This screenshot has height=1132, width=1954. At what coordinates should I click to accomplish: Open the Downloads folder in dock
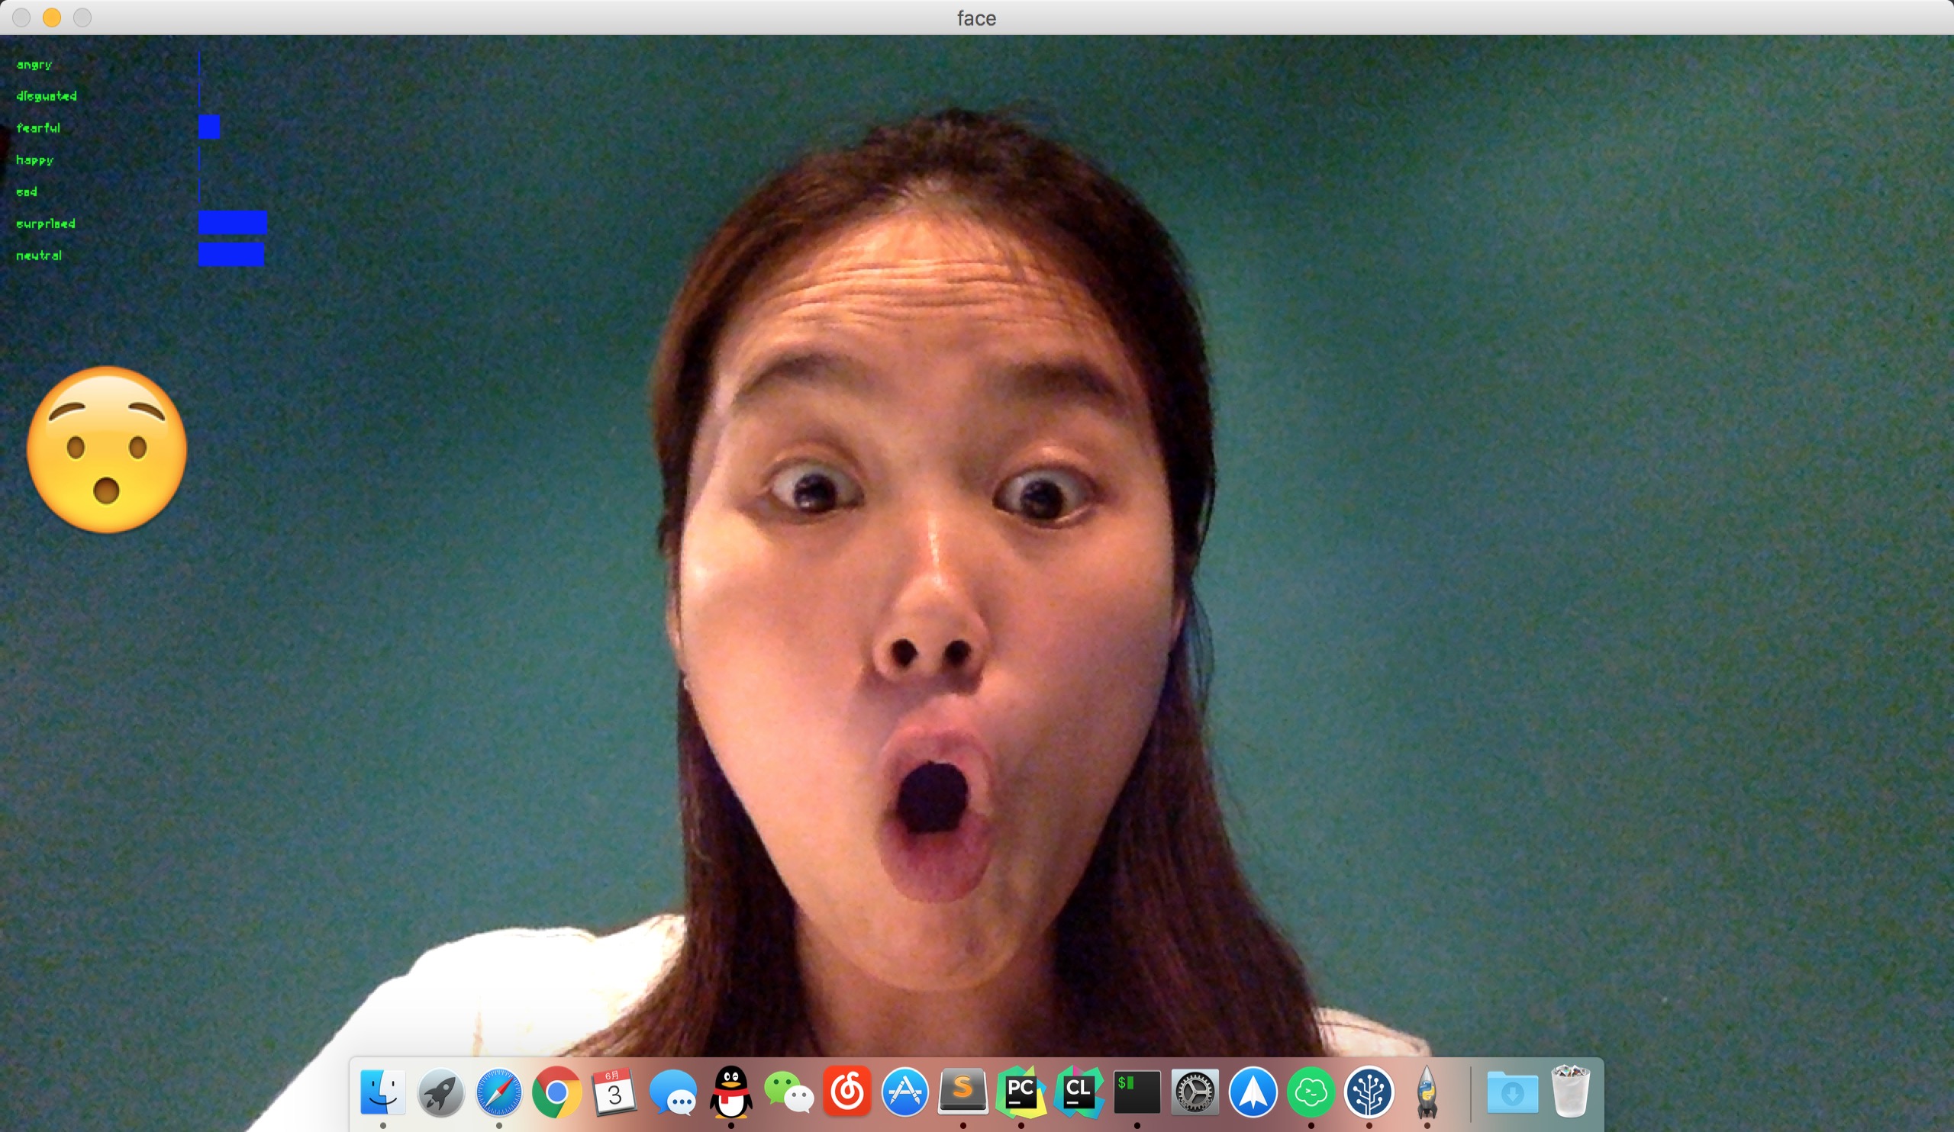click(1512, 1092)
